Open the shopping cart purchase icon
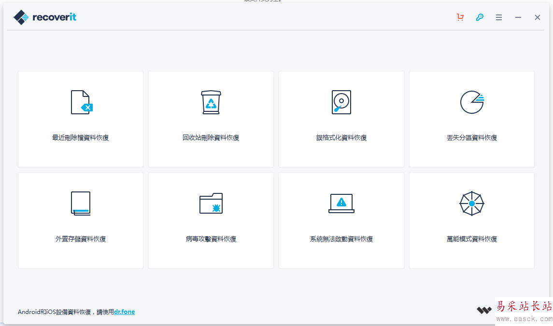Image resolution: width=553 pixels, height=326 pixels. 460,17
